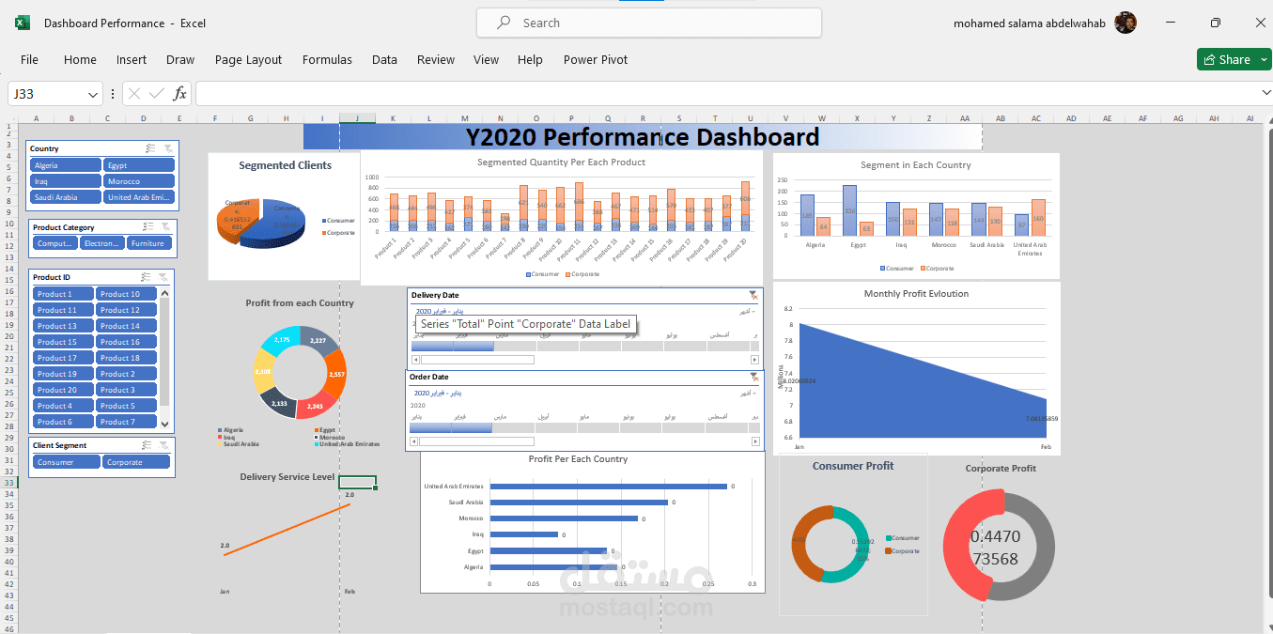
Task: Open the File menu
Action: [x=29, y=60]
